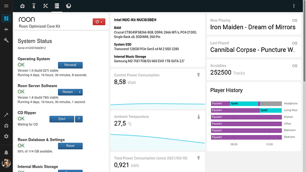Image resolution: width=306 pixels, height=172 pixels.
Task: Open the hamburger menu
Action: (x=6, y=6)
